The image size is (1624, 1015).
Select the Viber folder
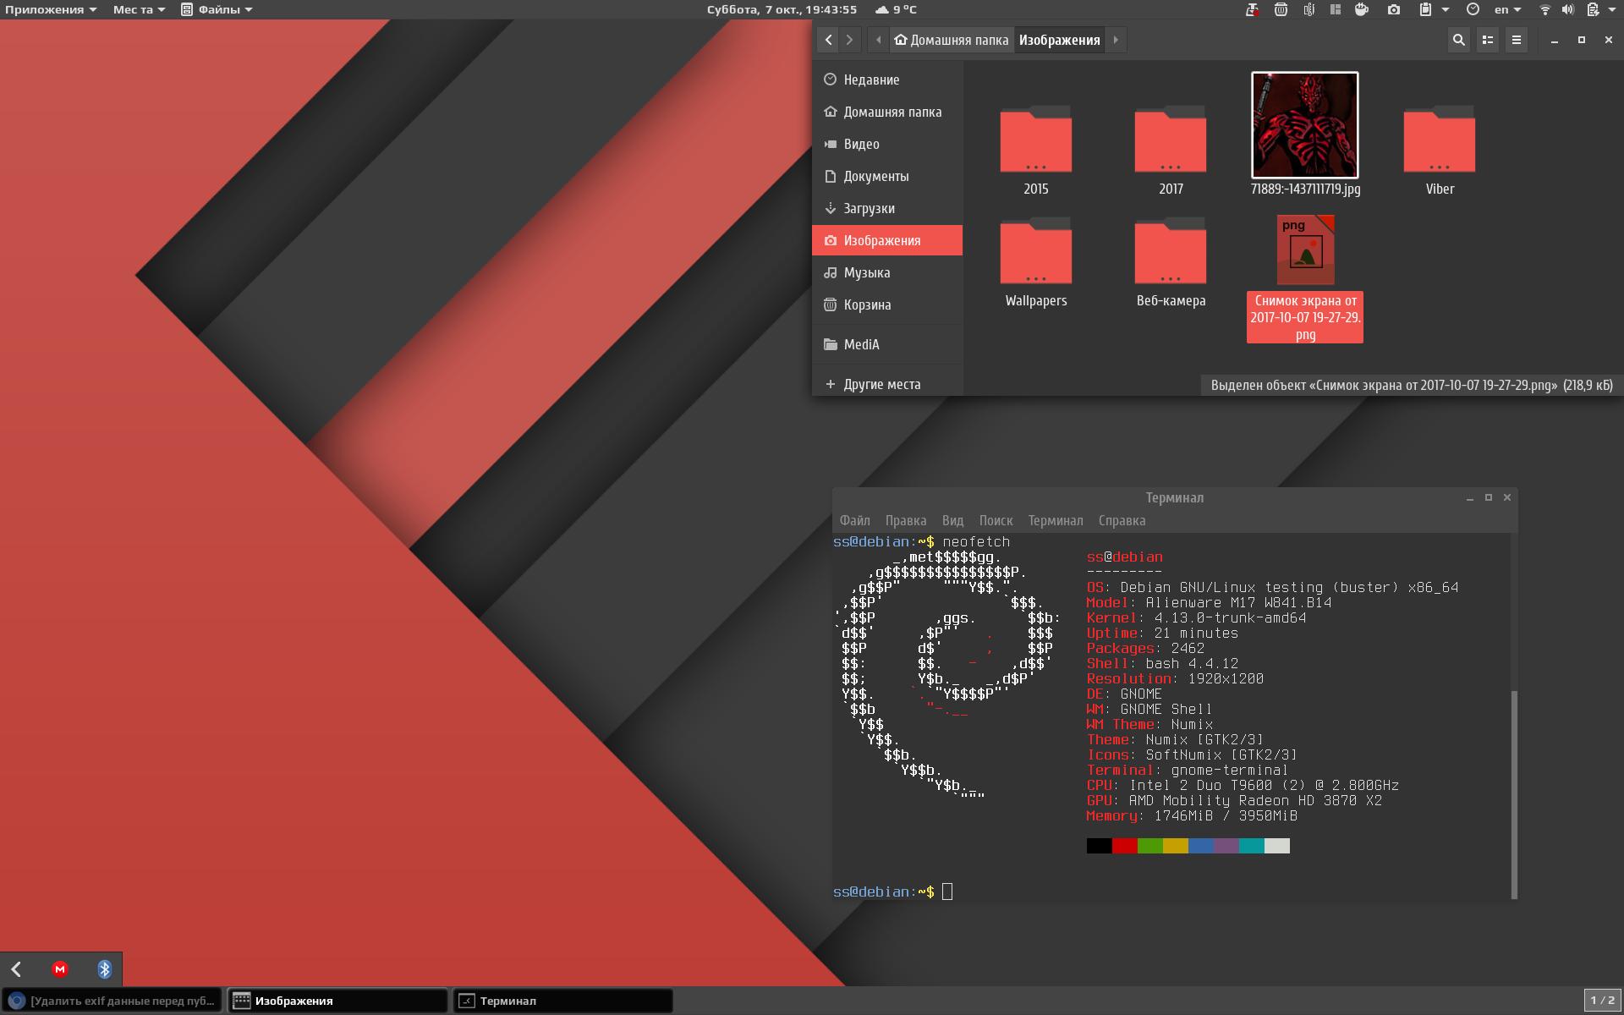click(x=1440, y=151)
